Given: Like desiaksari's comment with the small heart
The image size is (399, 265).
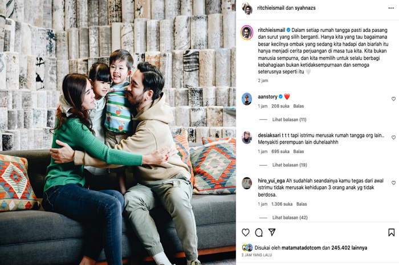Looking at the screenshot, I should [x=393, y=137].
